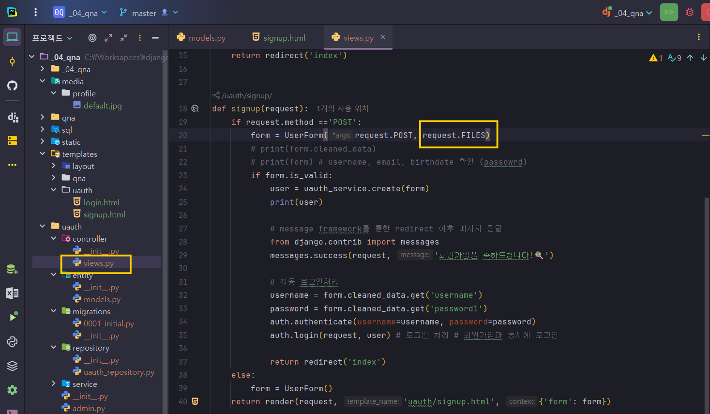The height and width of the screenshot is (414, 710).
Task: Debug the _04_qna configuration
Action: 690,13
